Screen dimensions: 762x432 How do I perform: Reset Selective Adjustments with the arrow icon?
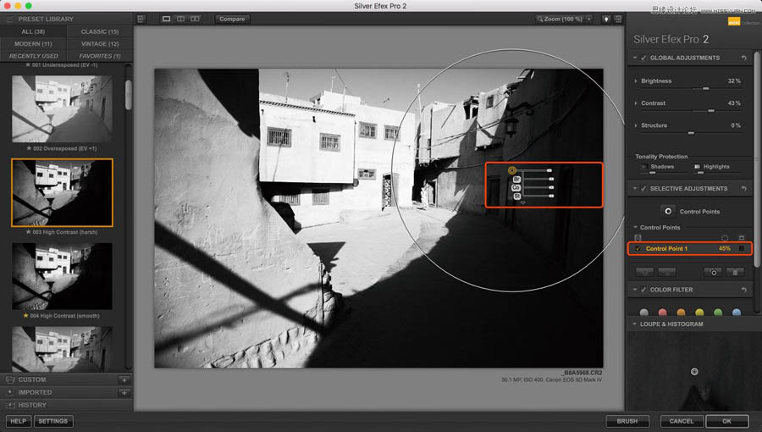(x=743, y=189)
